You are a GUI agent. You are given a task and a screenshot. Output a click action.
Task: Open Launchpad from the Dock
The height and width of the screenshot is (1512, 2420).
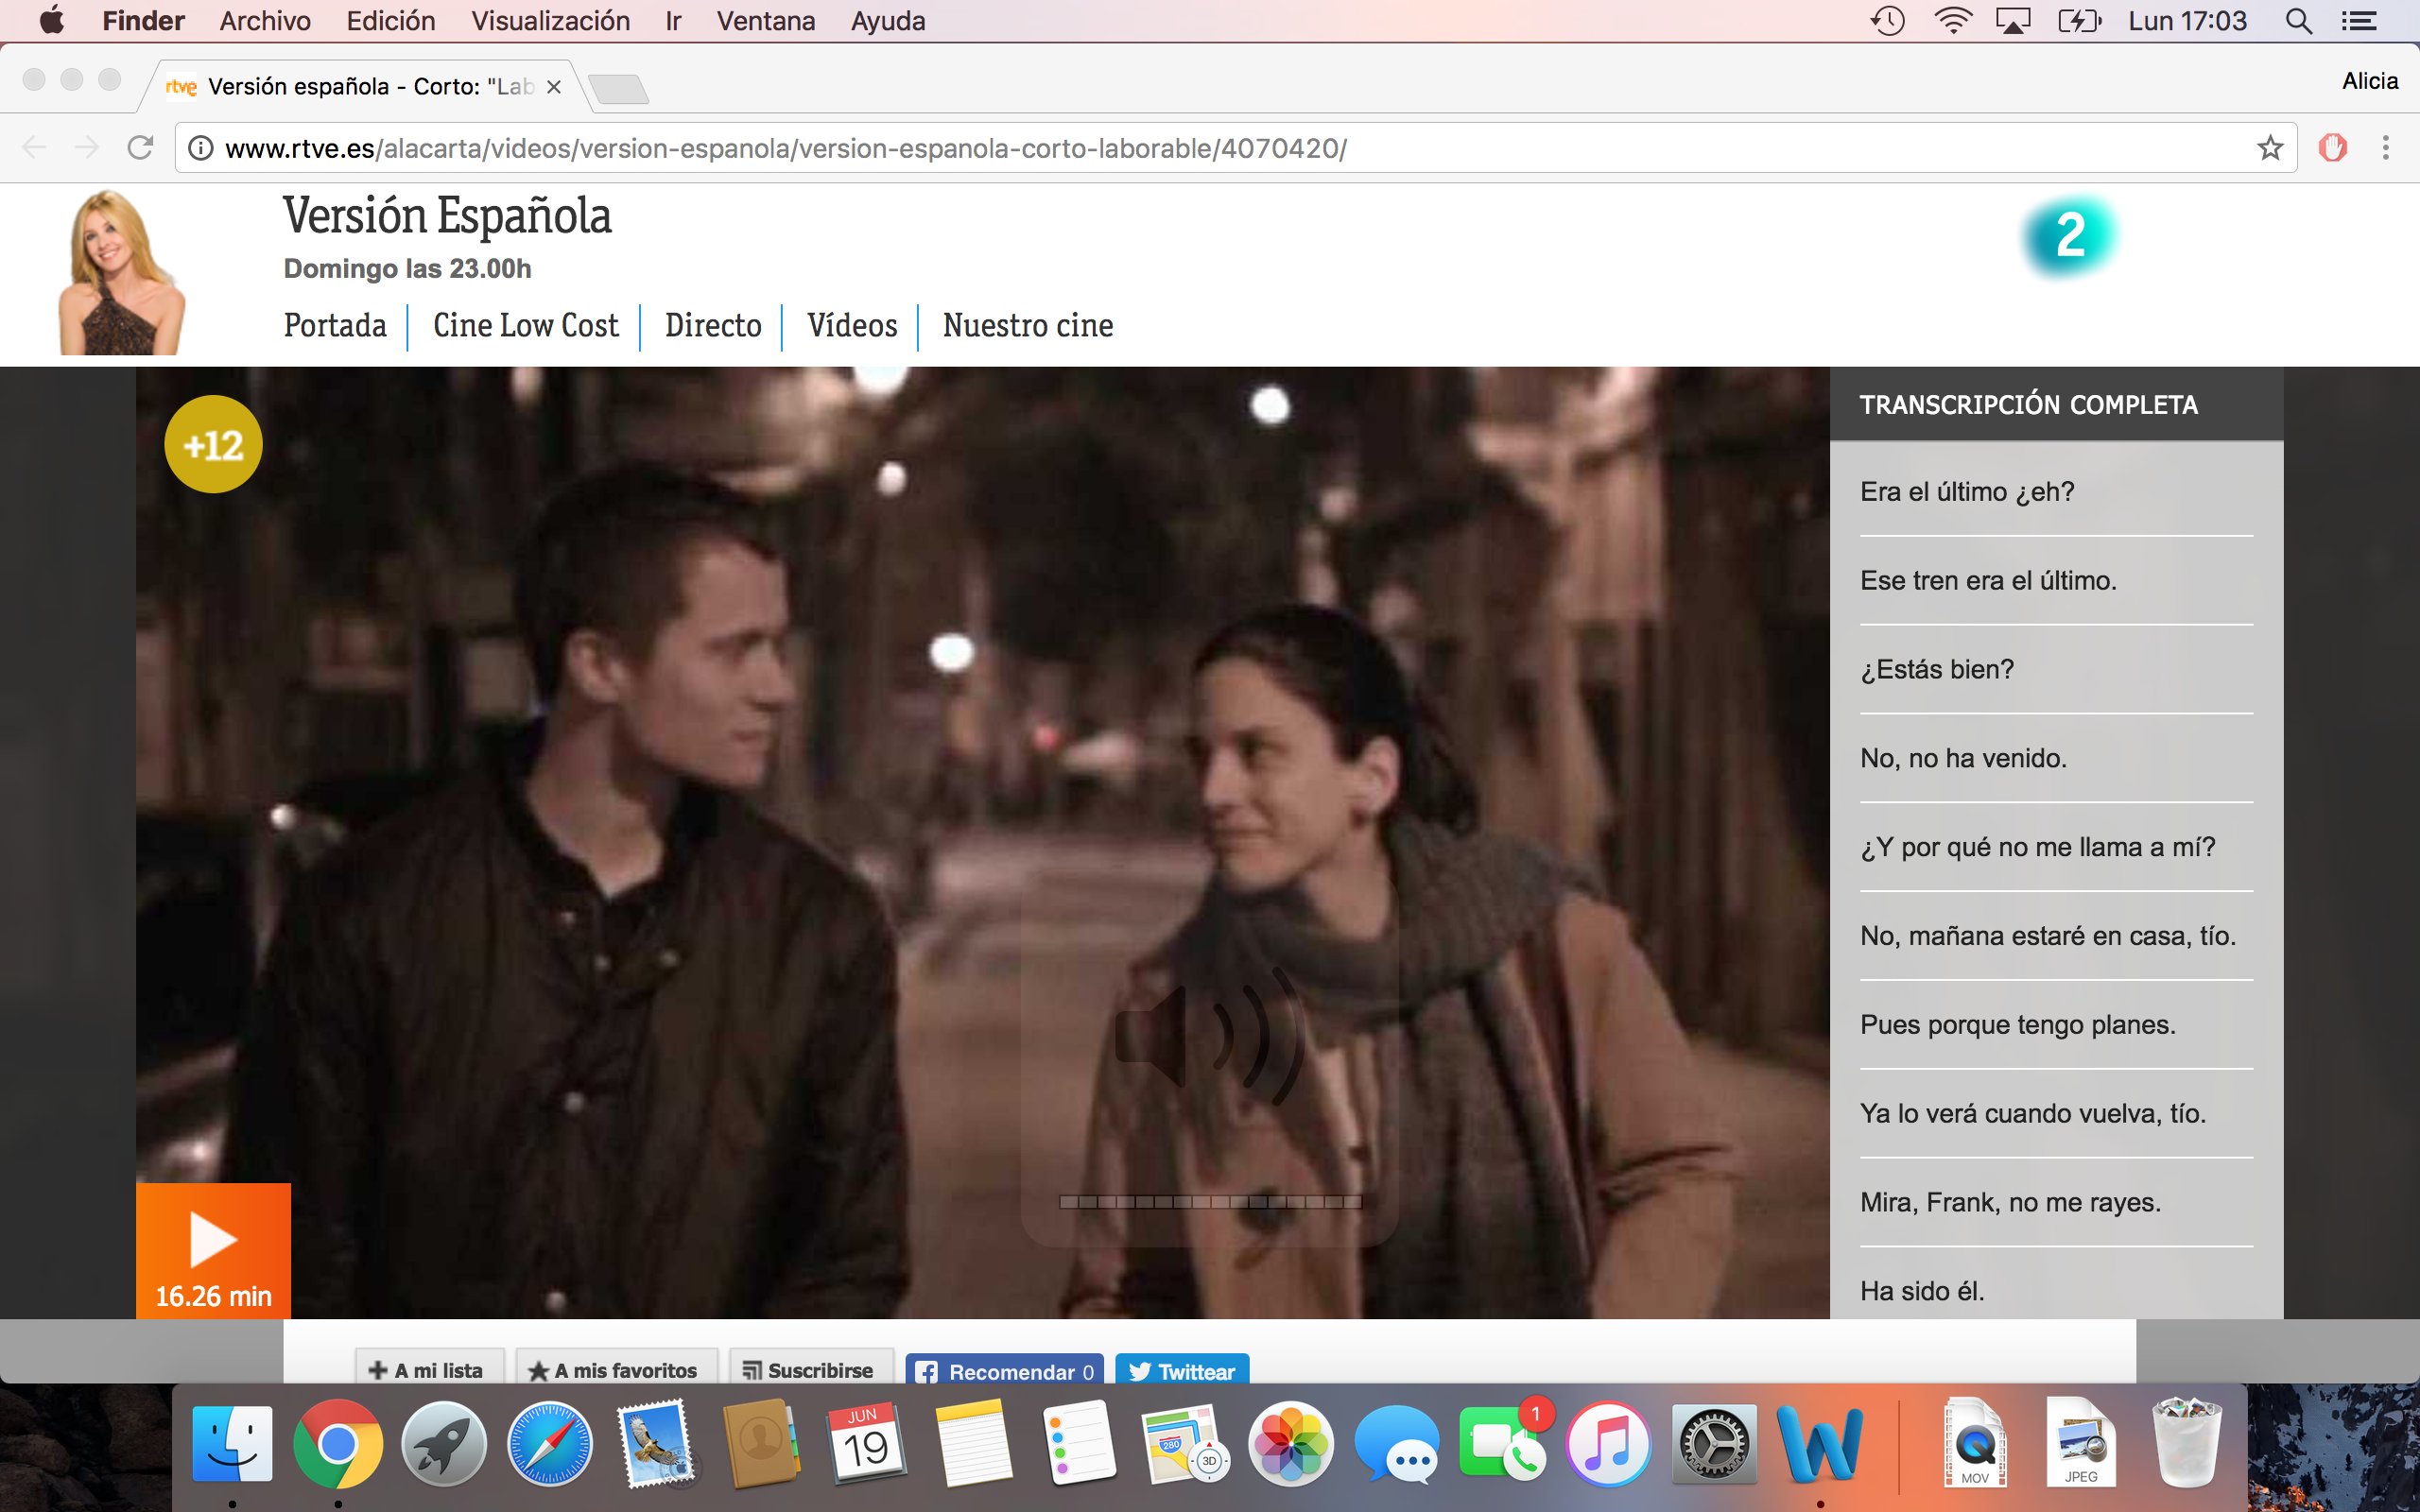(444, 1443)
